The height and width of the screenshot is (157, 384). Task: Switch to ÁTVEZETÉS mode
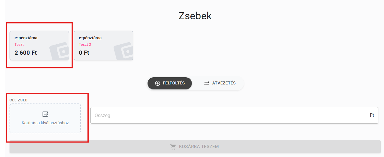[220, 83]
